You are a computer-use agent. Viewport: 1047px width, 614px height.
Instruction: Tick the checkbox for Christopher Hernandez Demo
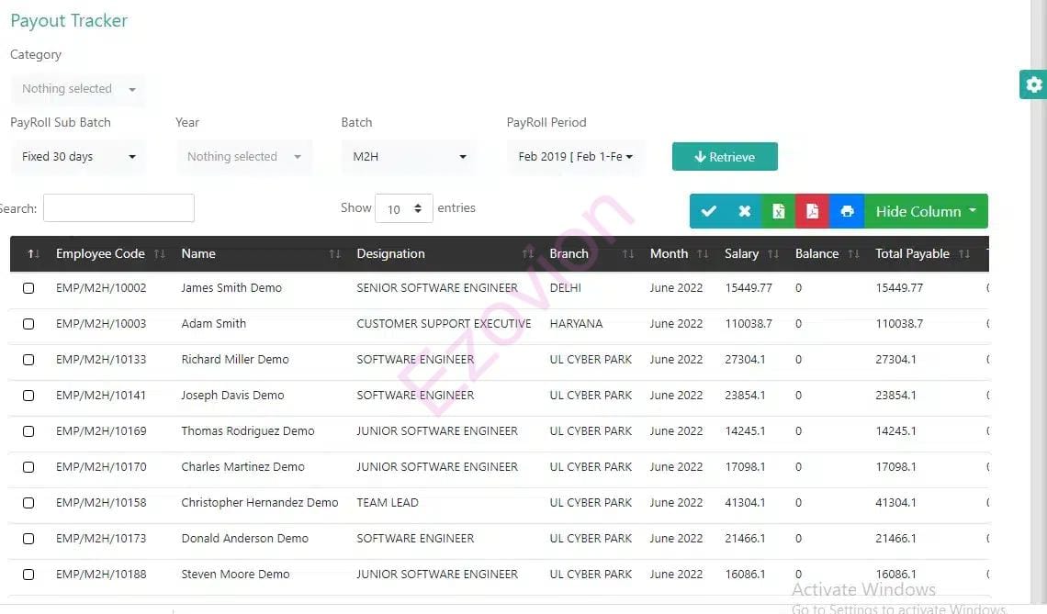coord(28,503)
